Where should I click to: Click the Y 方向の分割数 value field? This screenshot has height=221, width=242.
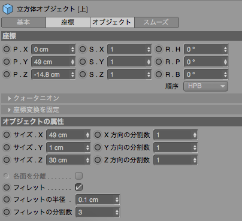click(176, 147)
